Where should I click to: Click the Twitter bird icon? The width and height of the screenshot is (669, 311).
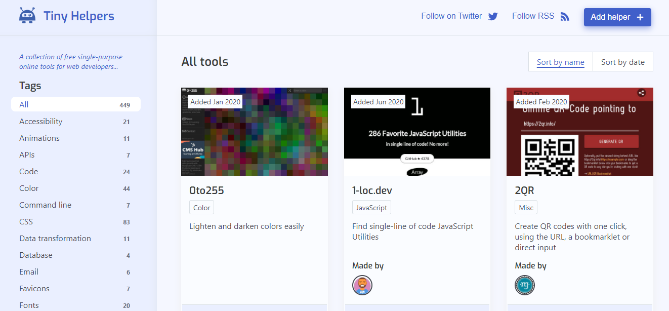493,16
